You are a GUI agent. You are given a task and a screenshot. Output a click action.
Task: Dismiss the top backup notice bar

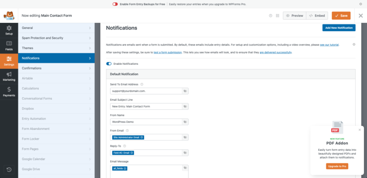point(360,4)
